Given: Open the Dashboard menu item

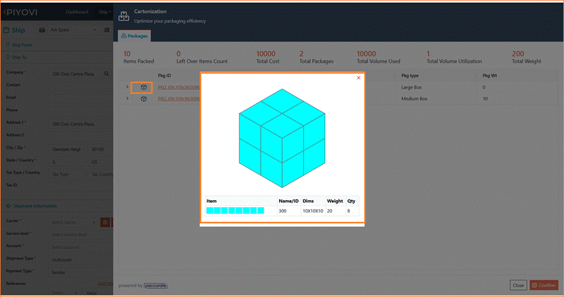Looking at the screenshot, I should (x=77, y=12).
